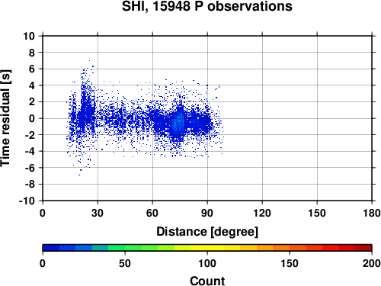Click the Time residual y-axis label
Image resolution: width=381 pixels, height=286 pixels.
pyautogui.click(x=5, y=118)
